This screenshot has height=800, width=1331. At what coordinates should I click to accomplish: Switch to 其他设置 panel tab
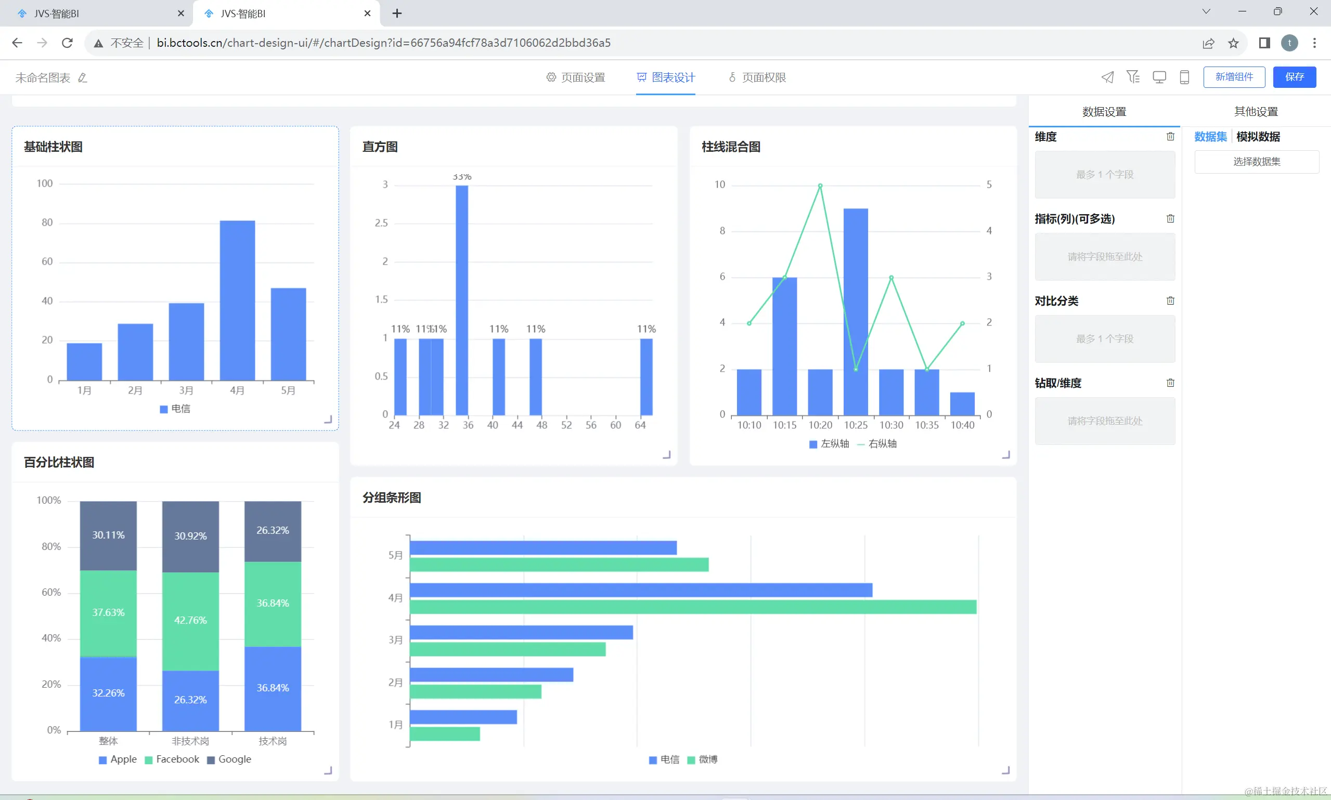[1256, 112]
